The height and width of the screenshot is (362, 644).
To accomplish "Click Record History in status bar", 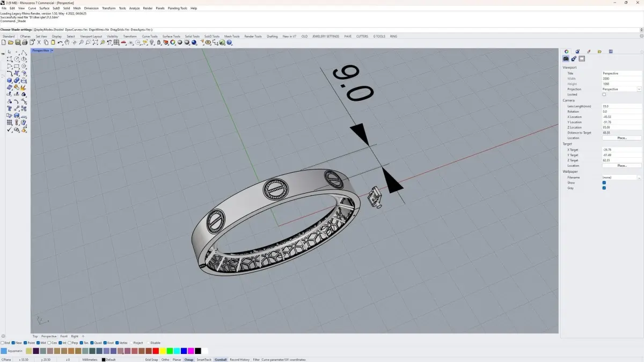I will pyautogui.click(x=240, y=360).
